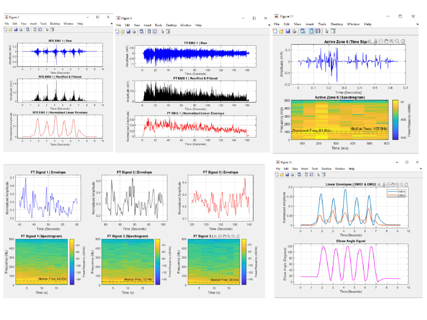Save Figure 2 using the floppy disk icon
Viewport: 427px width, 320px height.
[16, 29]
